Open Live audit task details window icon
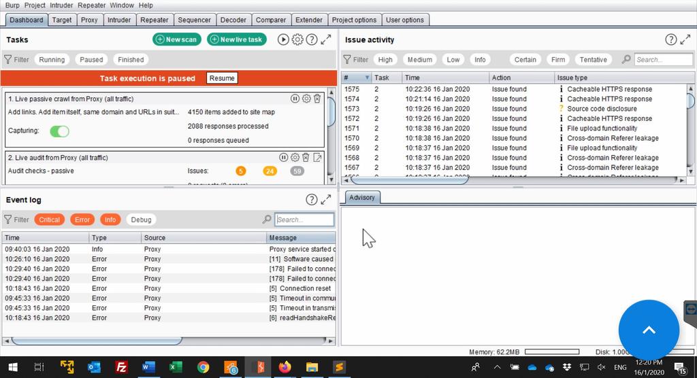The width and height of the screenshot is (697, 378). [x=317, y=157]
